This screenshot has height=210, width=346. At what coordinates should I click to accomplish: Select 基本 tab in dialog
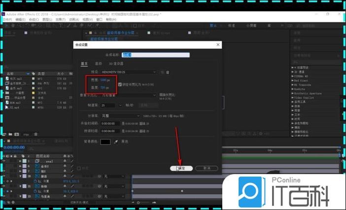(x=84, y=63)
